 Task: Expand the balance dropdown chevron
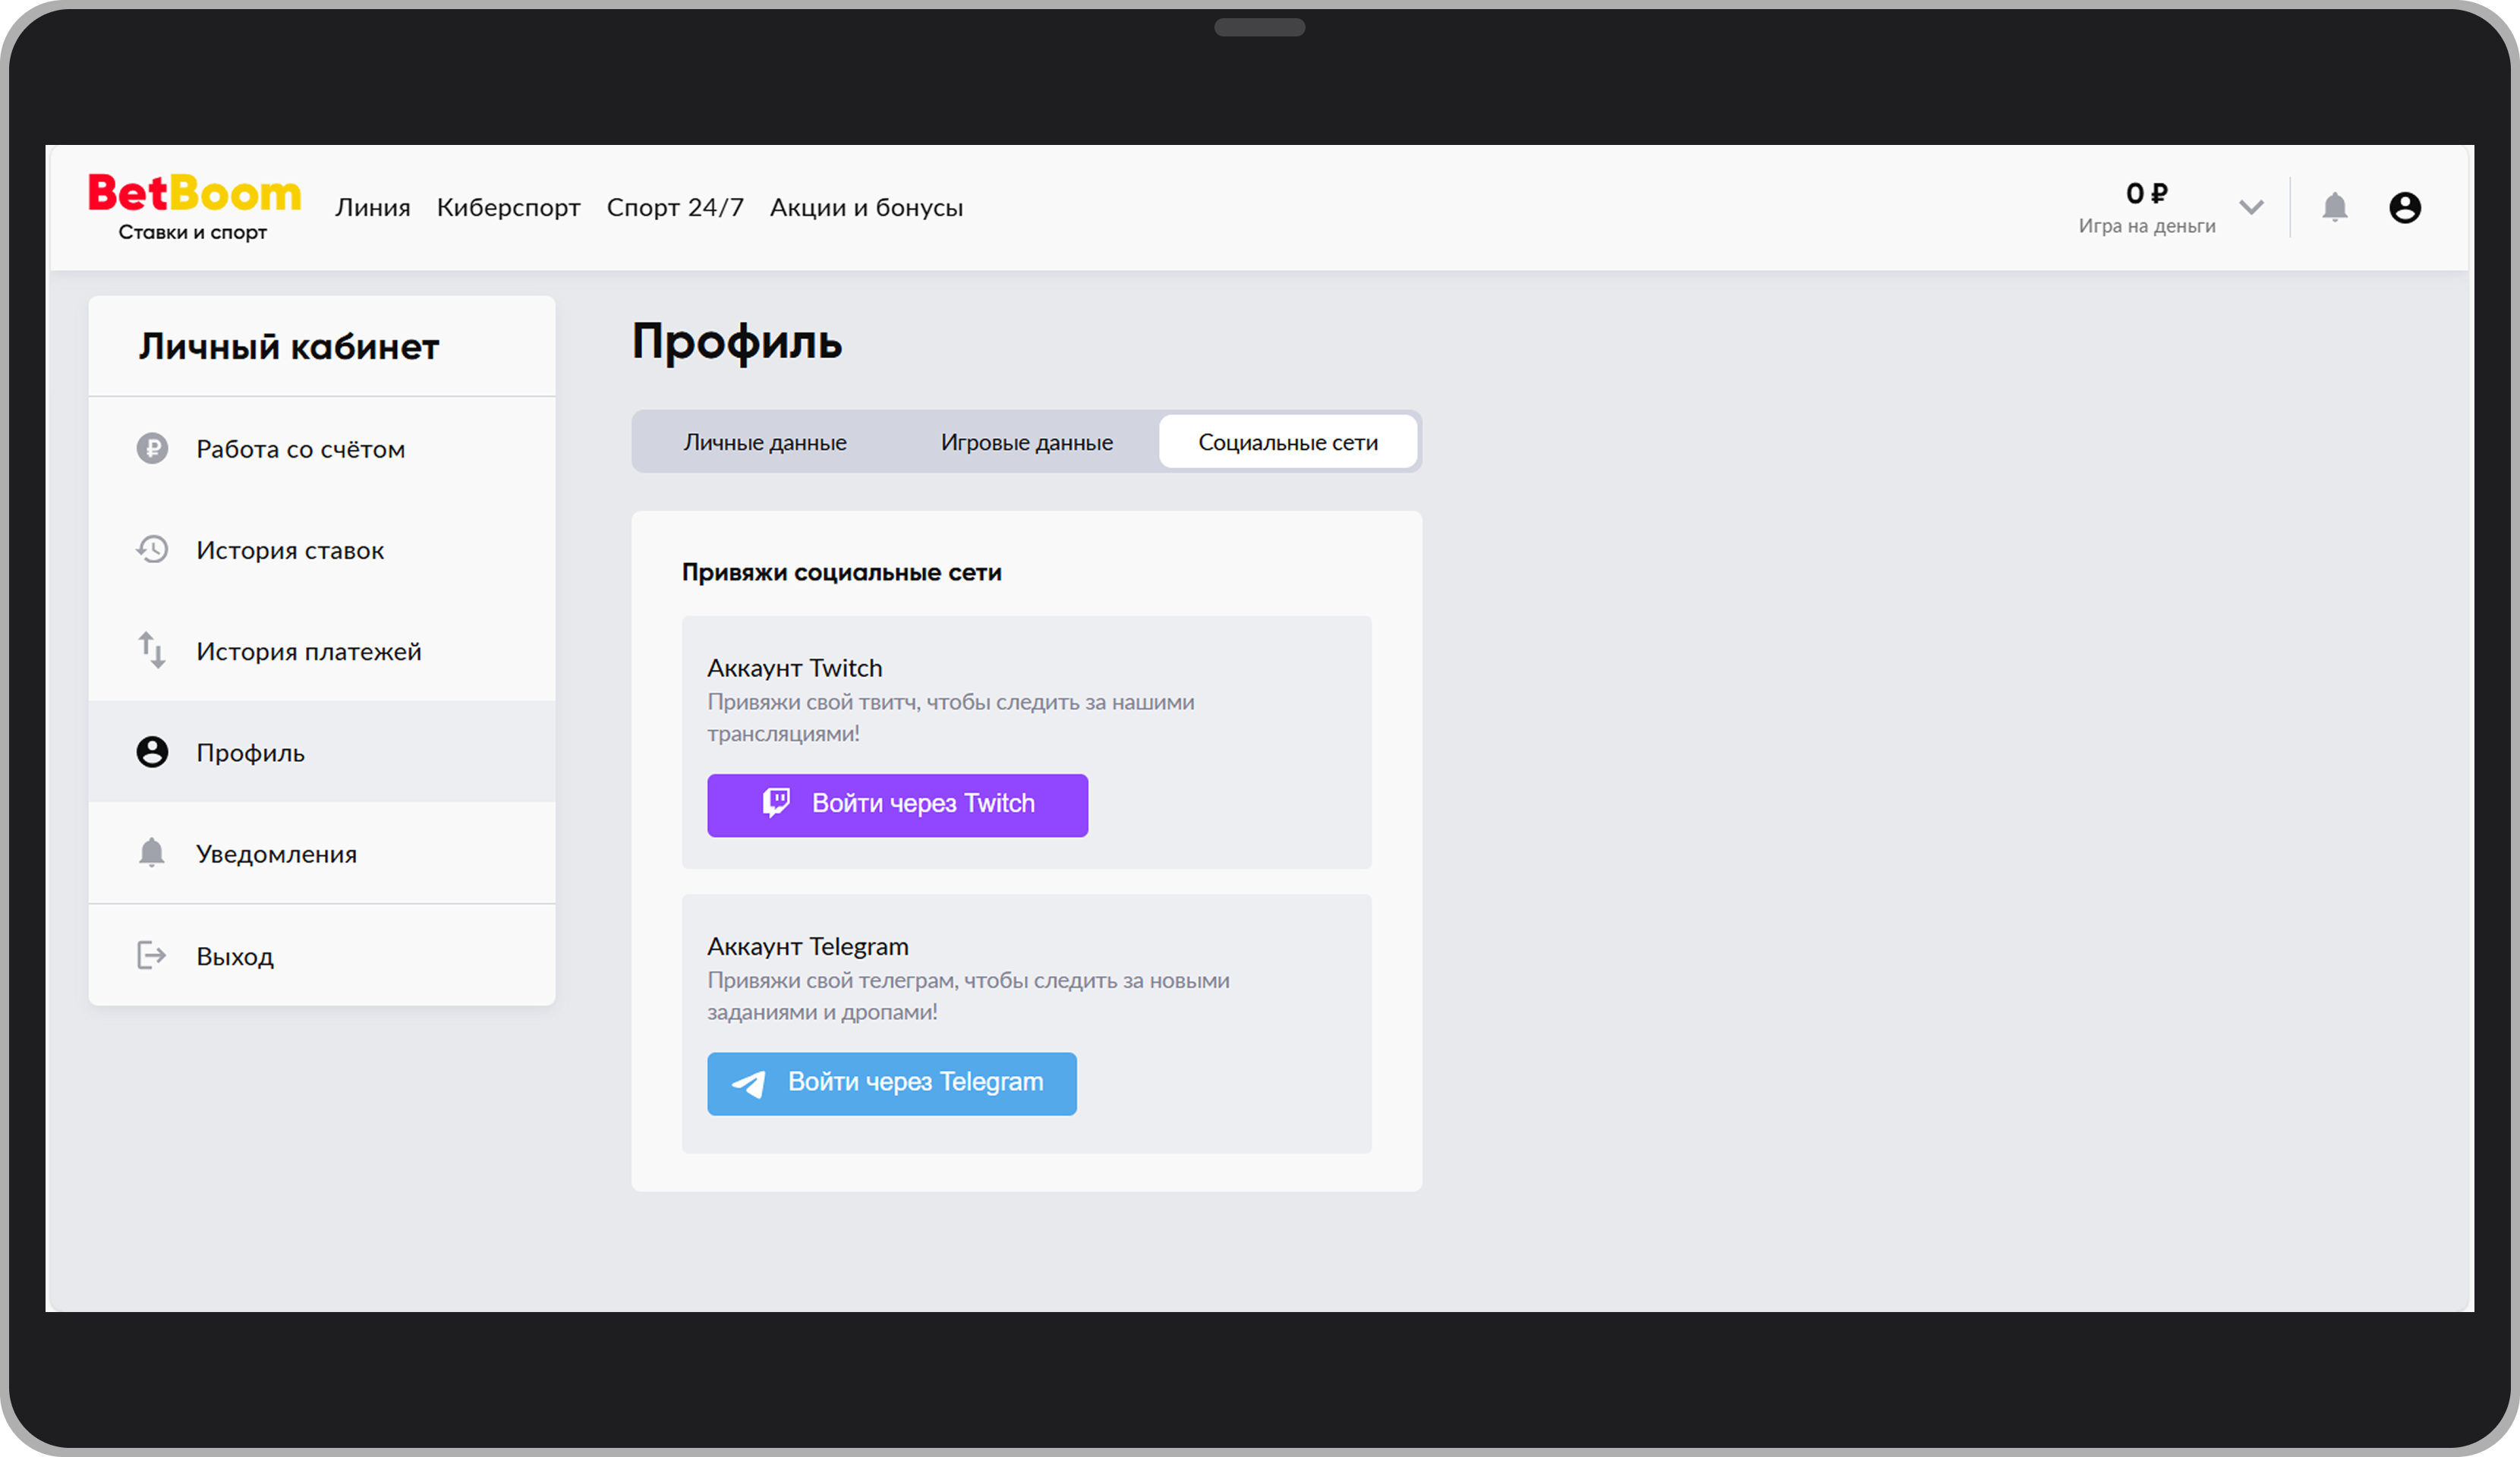point(2251,207)
